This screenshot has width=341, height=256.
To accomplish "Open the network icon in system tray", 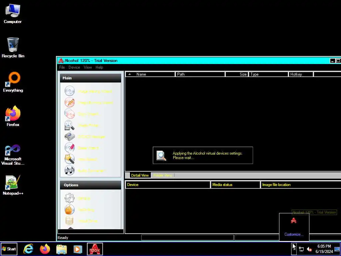I will 301,249.
